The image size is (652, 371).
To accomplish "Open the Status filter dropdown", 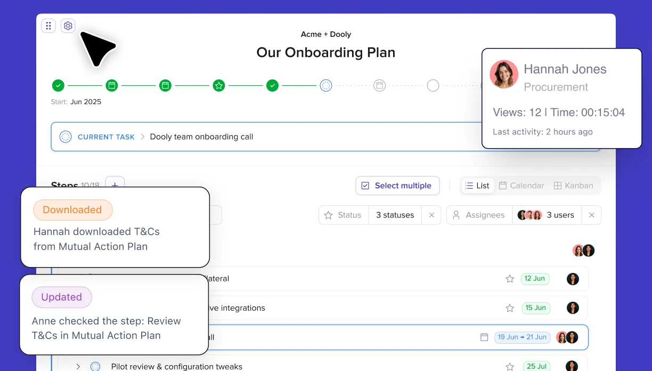I will 344,215.
